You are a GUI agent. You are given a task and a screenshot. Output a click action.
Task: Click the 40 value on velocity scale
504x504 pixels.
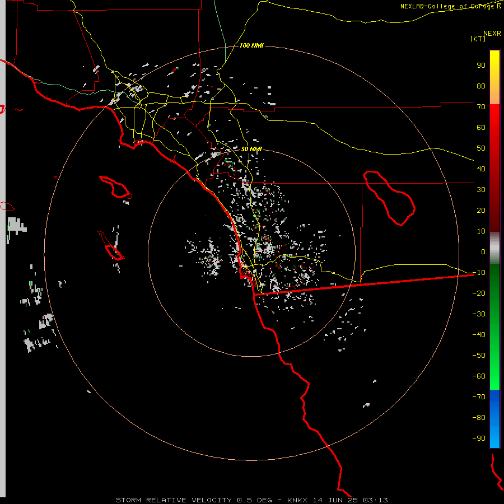481,169
